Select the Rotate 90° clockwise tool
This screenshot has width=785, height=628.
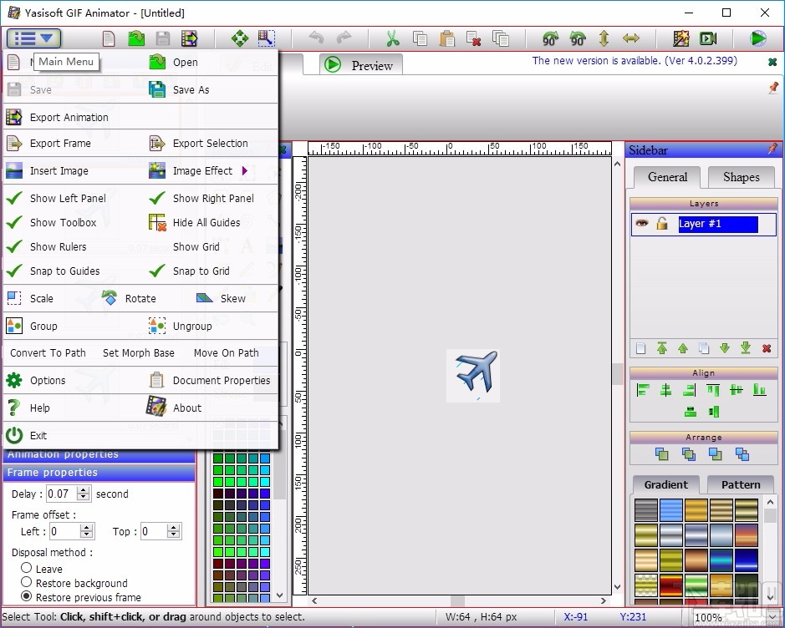pyautogui.click(x=549, y=38)
